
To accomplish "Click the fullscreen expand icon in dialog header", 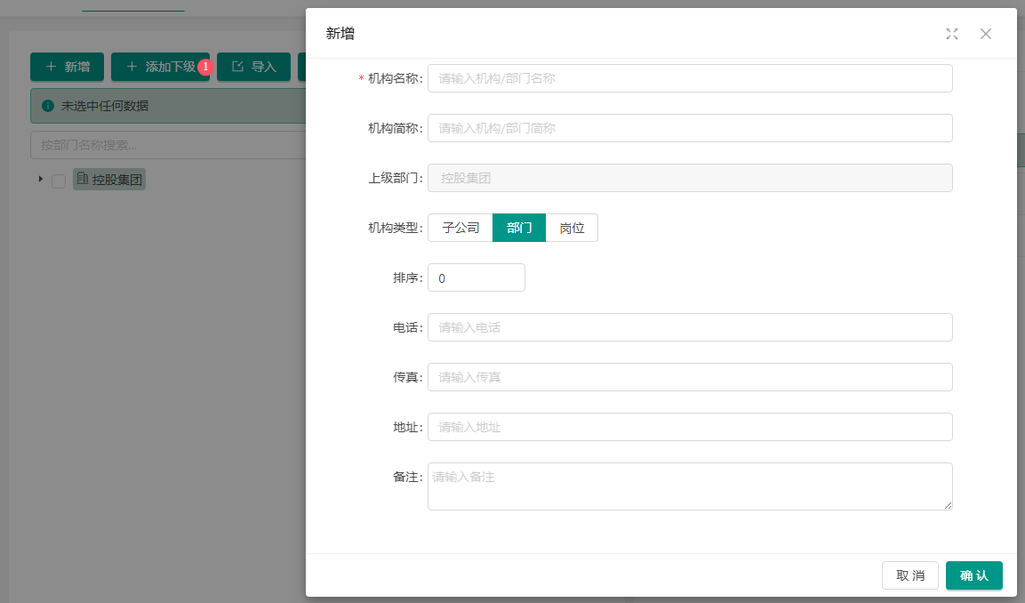I will tap(952, 34).
